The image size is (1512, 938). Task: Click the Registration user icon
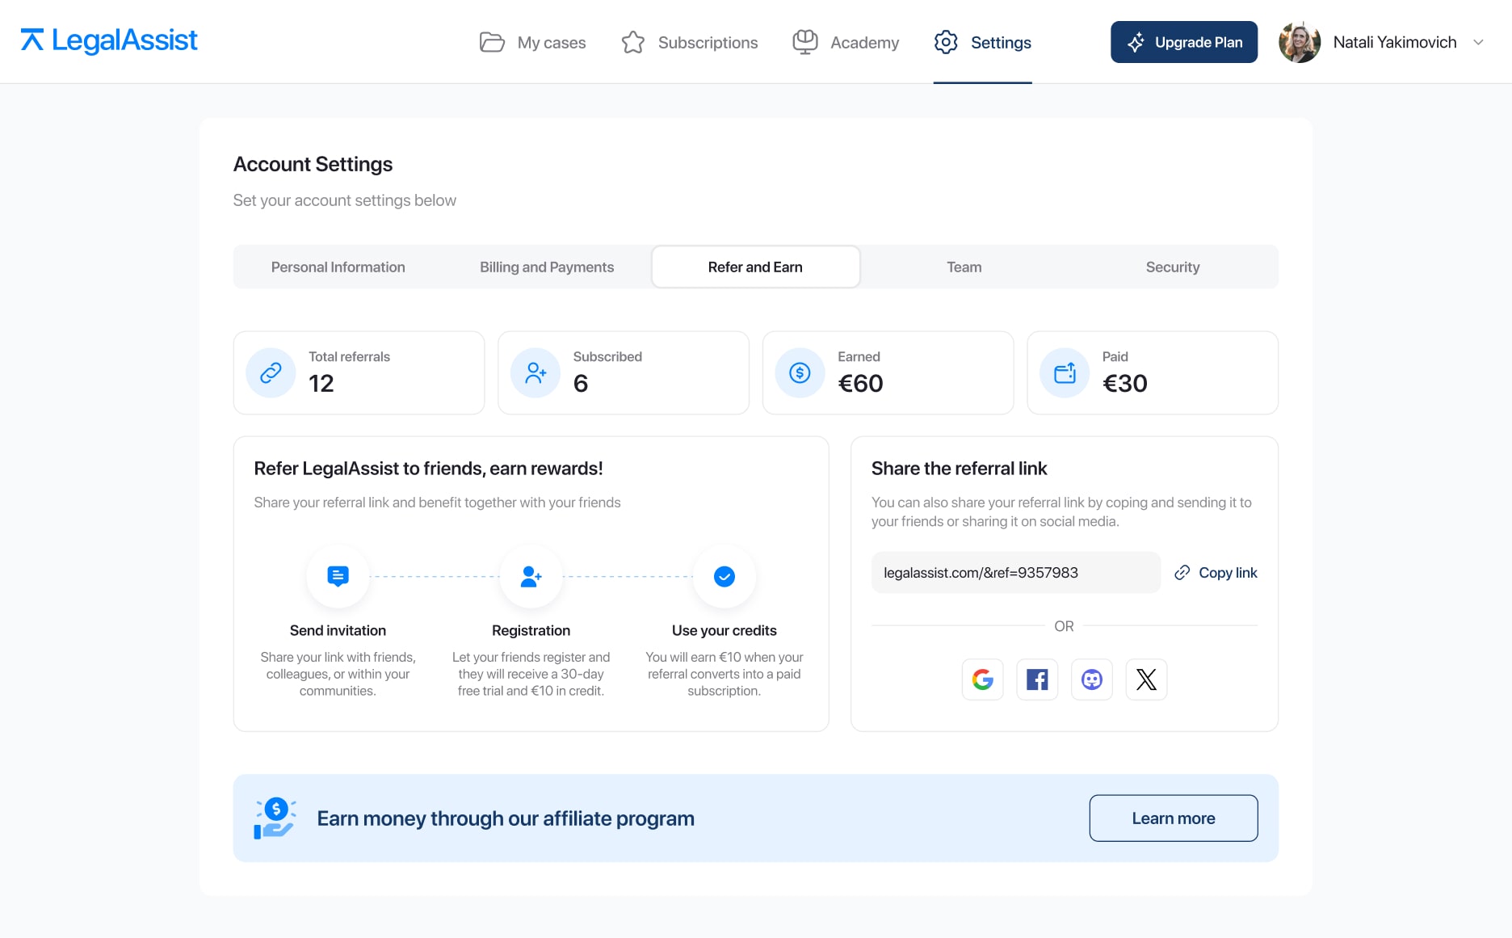click(x=531, y=576)
